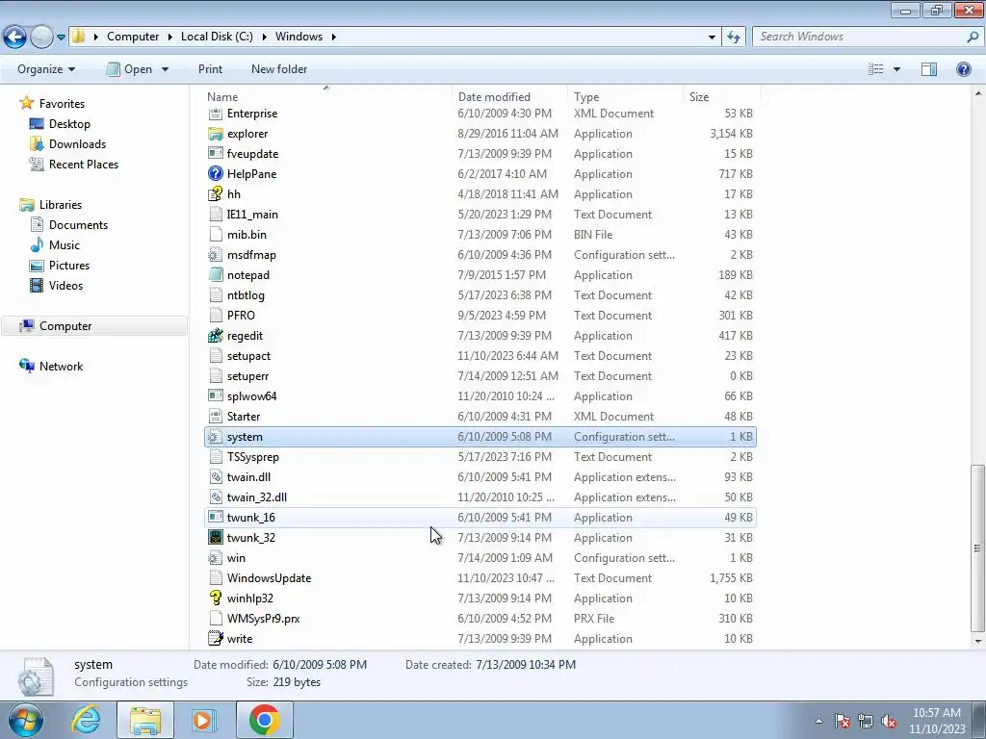Open the Organize menu

[46, 69]
